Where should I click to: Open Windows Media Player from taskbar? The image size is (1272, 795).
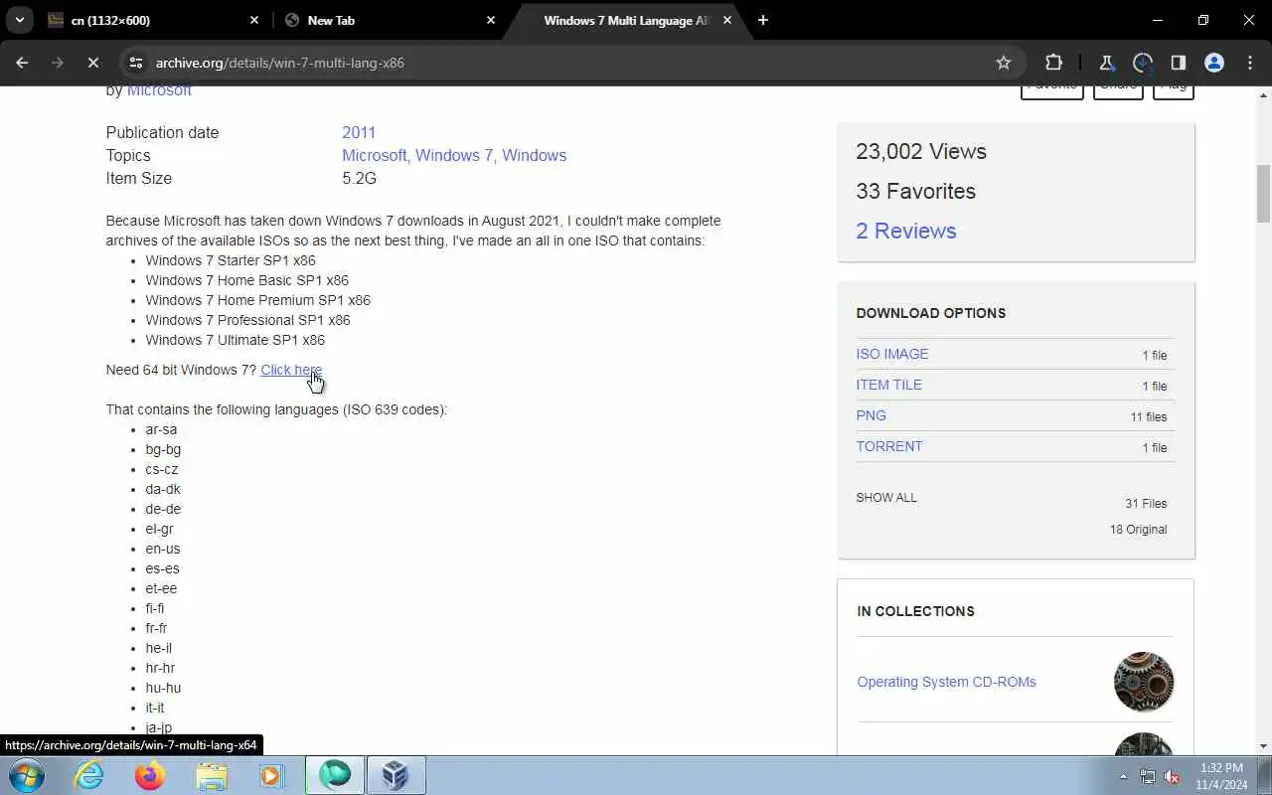[272, 775]
